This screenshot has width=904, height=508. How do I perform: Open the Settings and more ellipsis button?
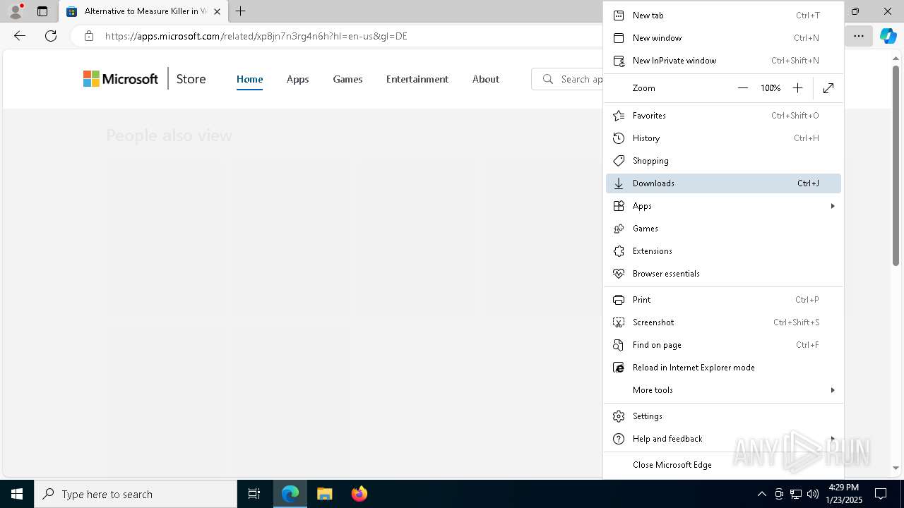[859, 35]
